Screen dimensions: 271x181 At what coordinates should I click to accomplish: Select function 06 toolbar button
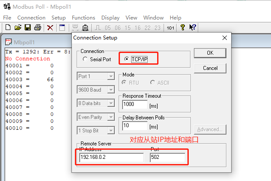pos(118,28)
